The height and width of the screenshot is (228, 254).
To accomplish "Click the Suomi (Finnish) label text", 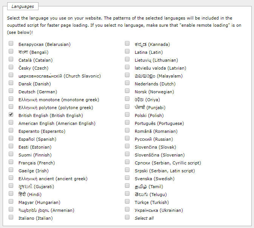I will (x=35, y=155).
